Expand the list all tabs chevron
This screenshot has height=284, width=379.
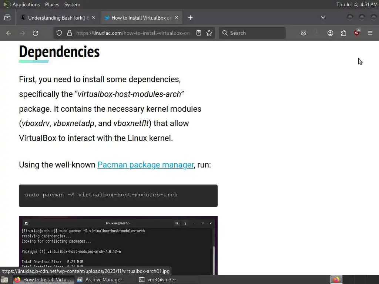pyautogui.click(x=323, y=17)
